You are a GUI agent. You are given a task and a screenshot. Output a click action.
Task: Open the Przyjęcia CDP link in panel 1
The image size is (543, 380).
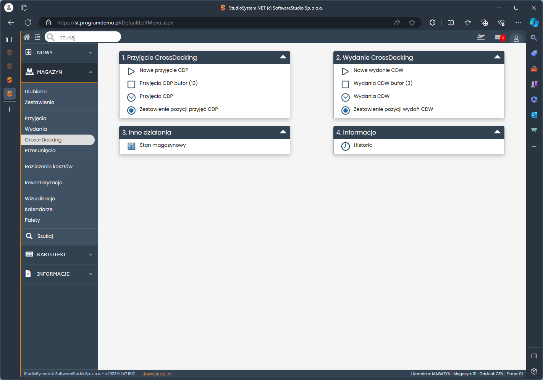(156, 96)
